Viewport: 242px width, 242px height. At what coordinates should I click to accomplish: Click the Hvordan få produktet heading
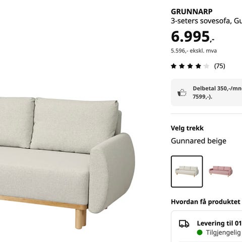click(206, 202)
